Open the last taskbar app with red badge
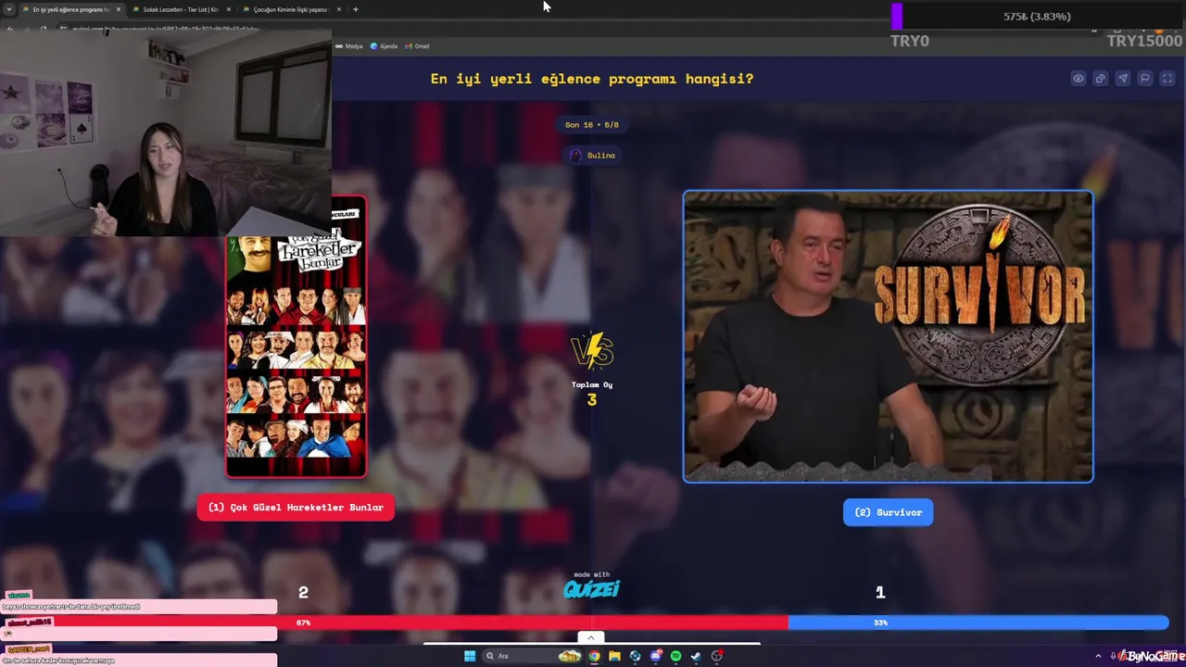Image resolution: width=1186 pixels, height=667 pixels. pos(717,656)
